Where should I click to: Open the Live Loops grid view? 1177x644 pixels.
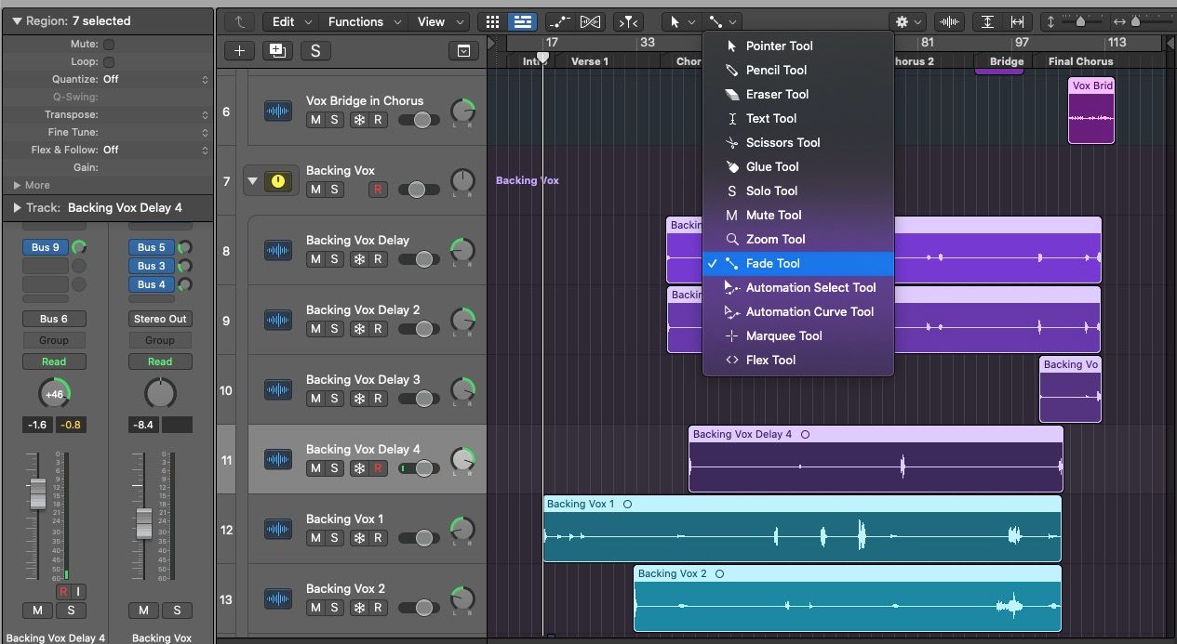pyautogui.click(x=492, y=22)
